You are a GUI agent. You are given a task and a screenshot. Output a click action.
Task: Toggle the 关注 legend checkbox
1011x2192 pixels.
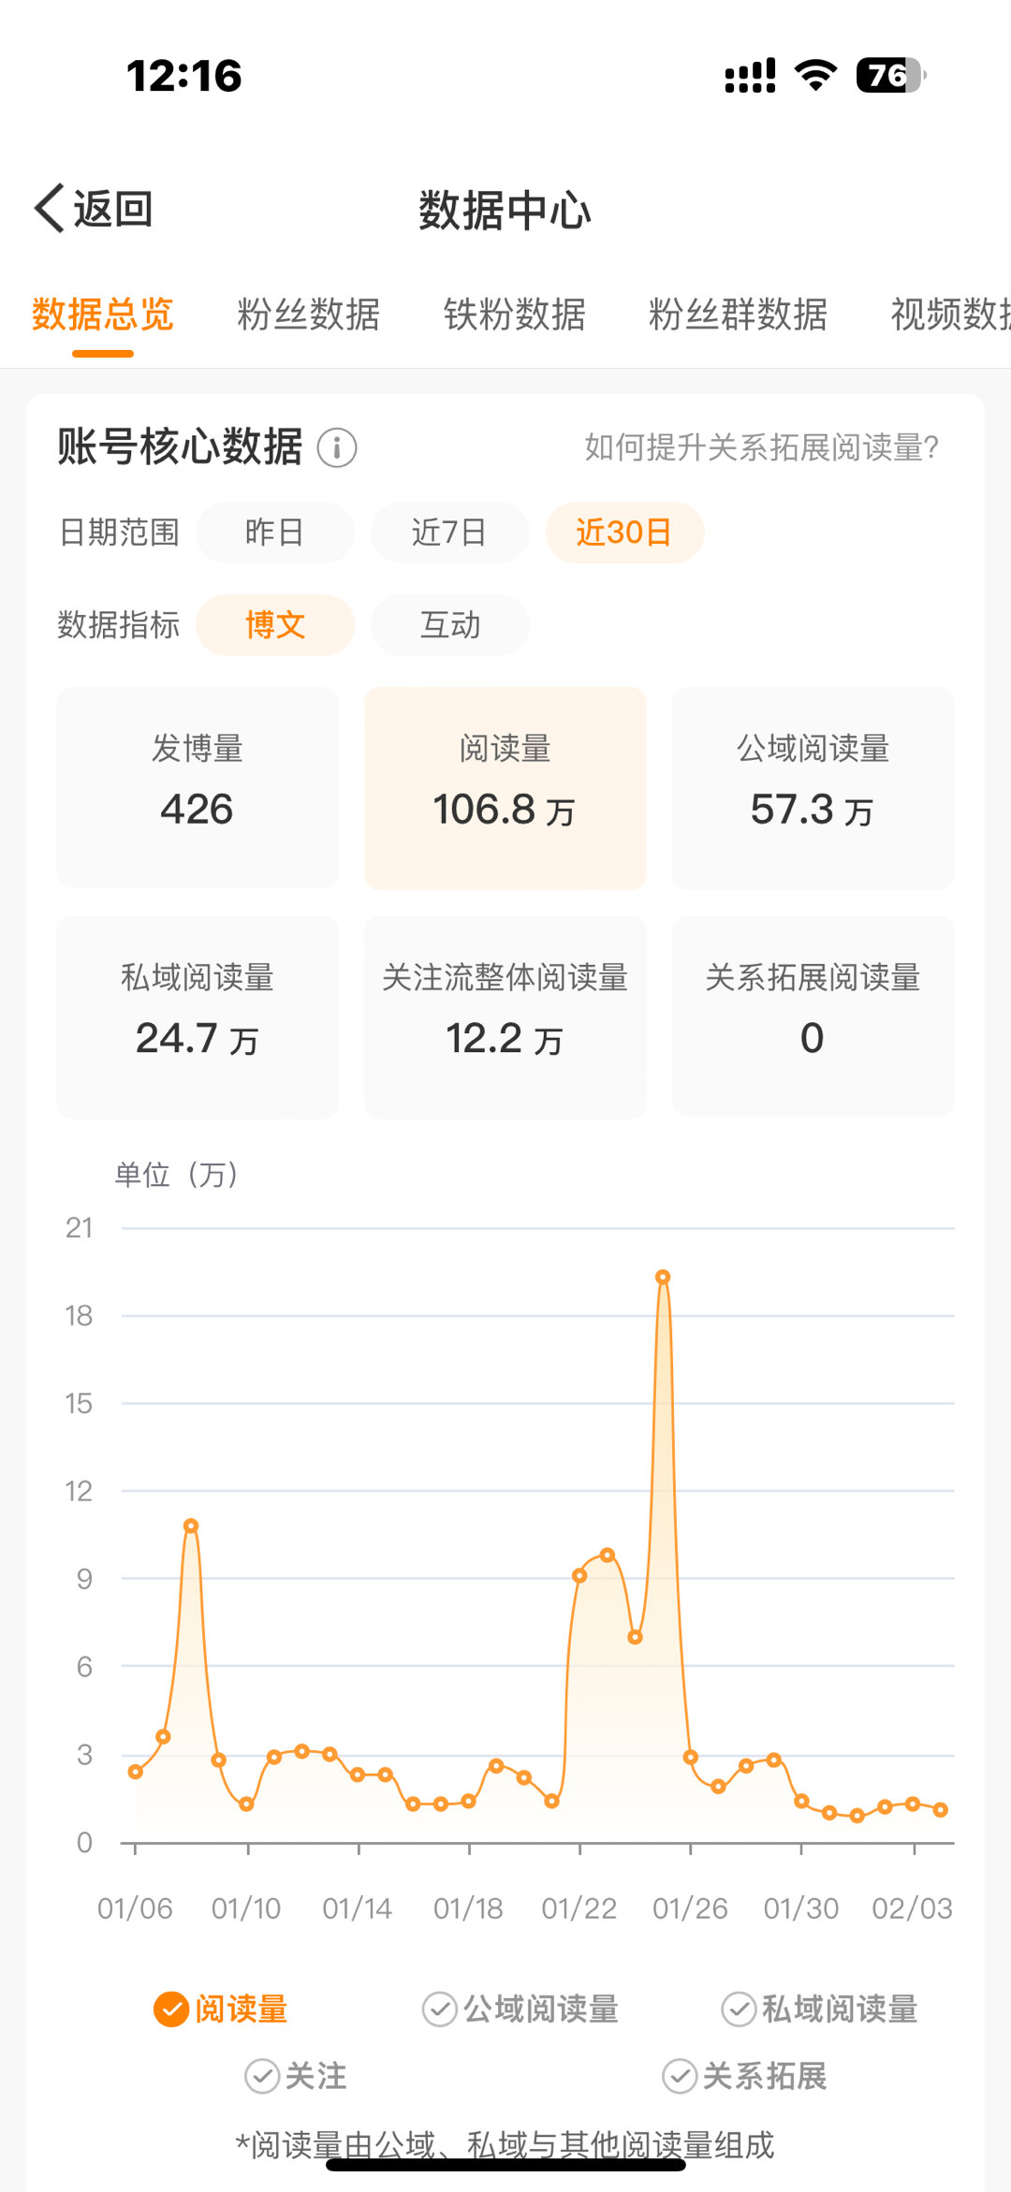point(262,2076)
